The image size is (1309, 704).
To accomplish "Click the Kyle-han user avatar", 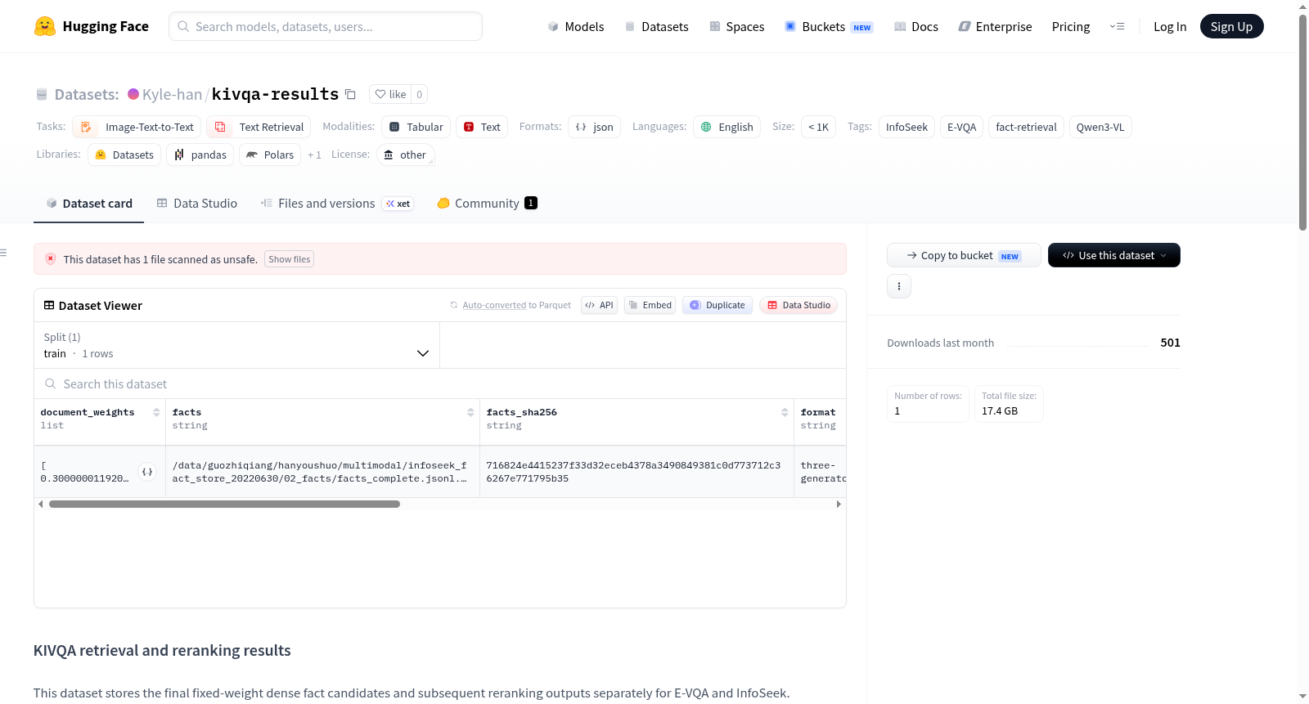I will (133, 94).
